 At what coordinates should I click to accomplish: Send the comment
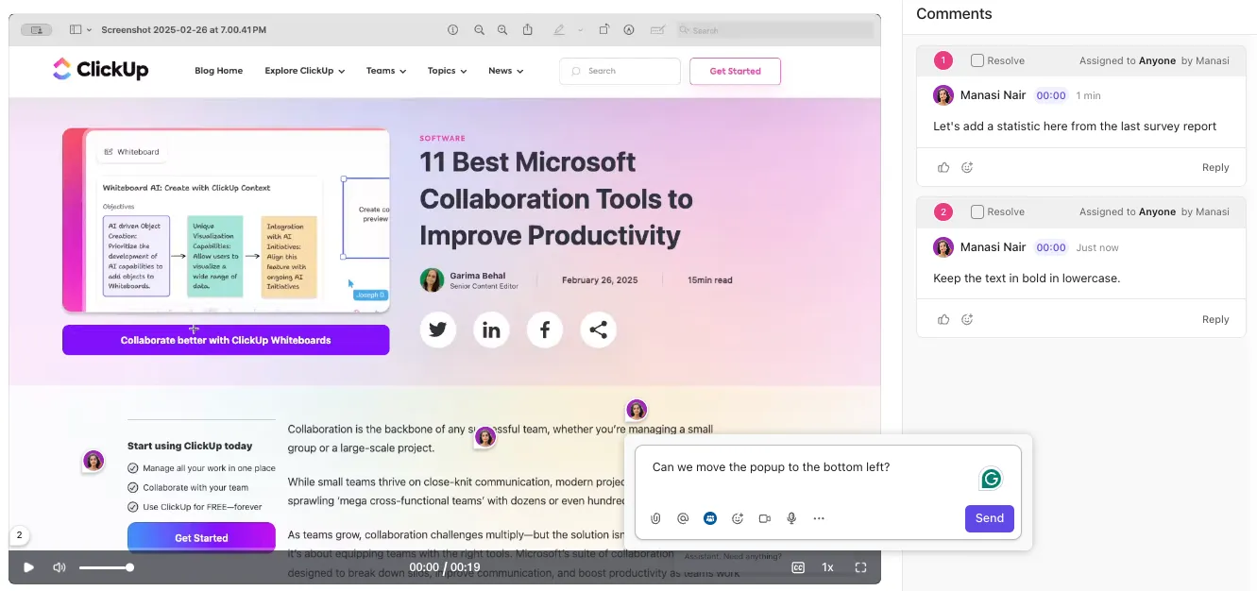click(x=990, y=518)
